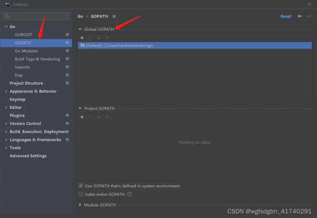Image resolution: width=317 pixels, height=218 pixels.
Task: Click project-level icon on Plugins row
Action: (67, 115)
